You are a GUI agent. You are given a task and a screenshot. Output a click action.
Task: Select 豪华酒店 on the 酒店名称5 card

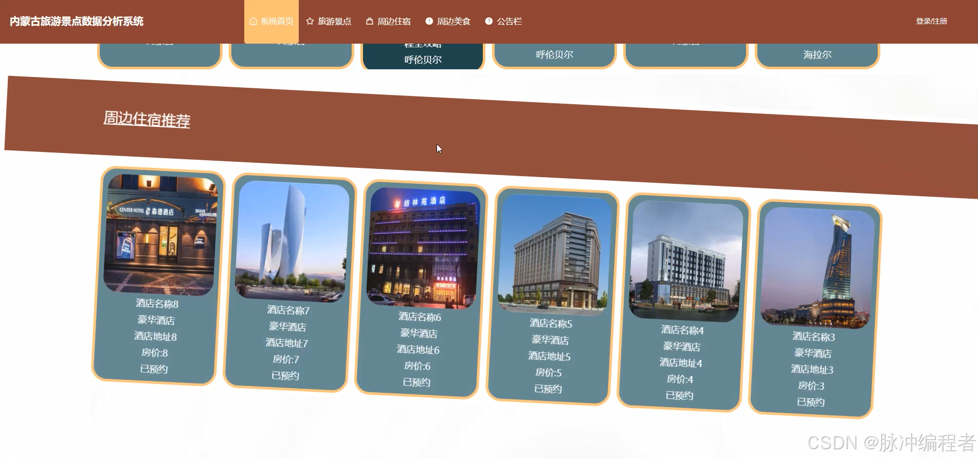[x=550, y=340]
